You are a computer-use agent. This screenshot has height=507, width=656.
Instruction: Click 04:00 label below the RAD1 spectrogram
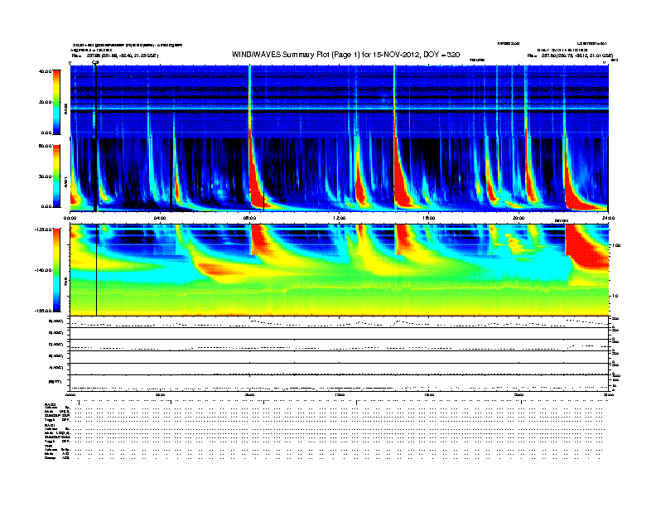(x=160, y=218)
